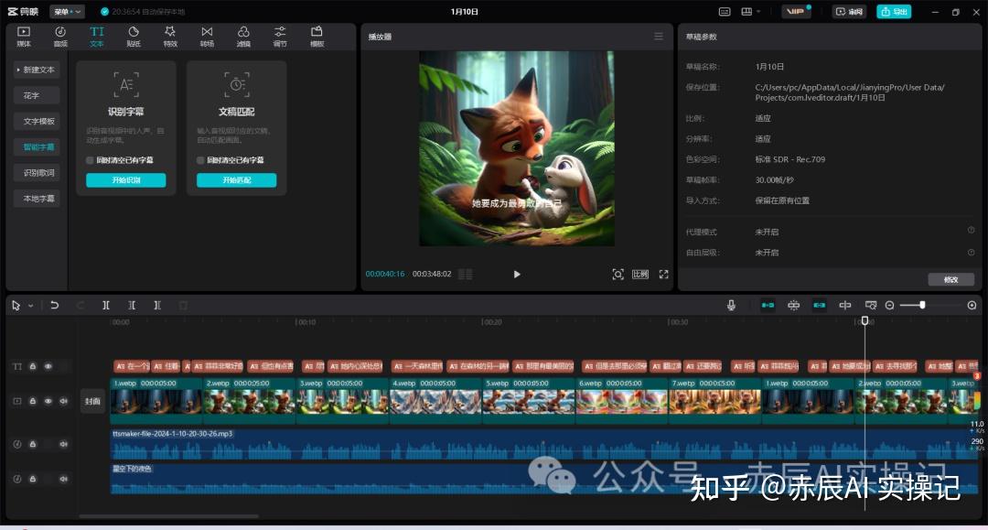This screenshot has width=988, height=530.
Task: Lock the subtitle text track
Action: tap(32, 366)
